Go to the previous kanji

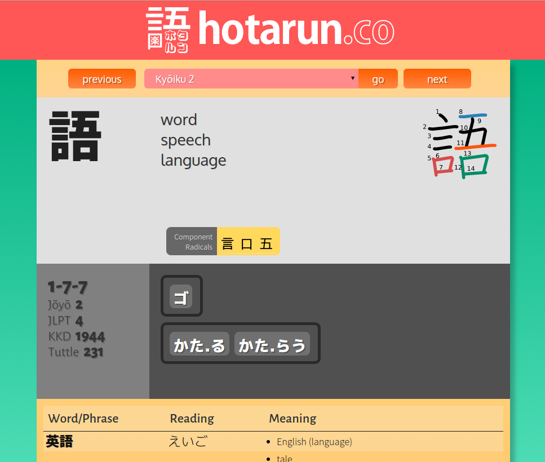(x=102, y=79)
